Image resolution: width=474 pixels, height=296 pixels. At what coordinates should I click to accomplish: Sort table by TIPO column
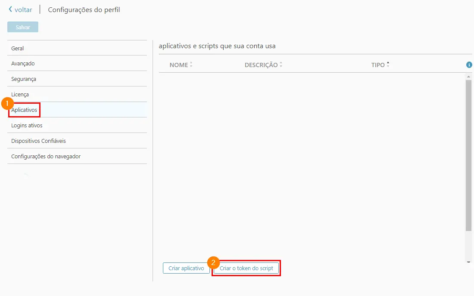[380, 65]
